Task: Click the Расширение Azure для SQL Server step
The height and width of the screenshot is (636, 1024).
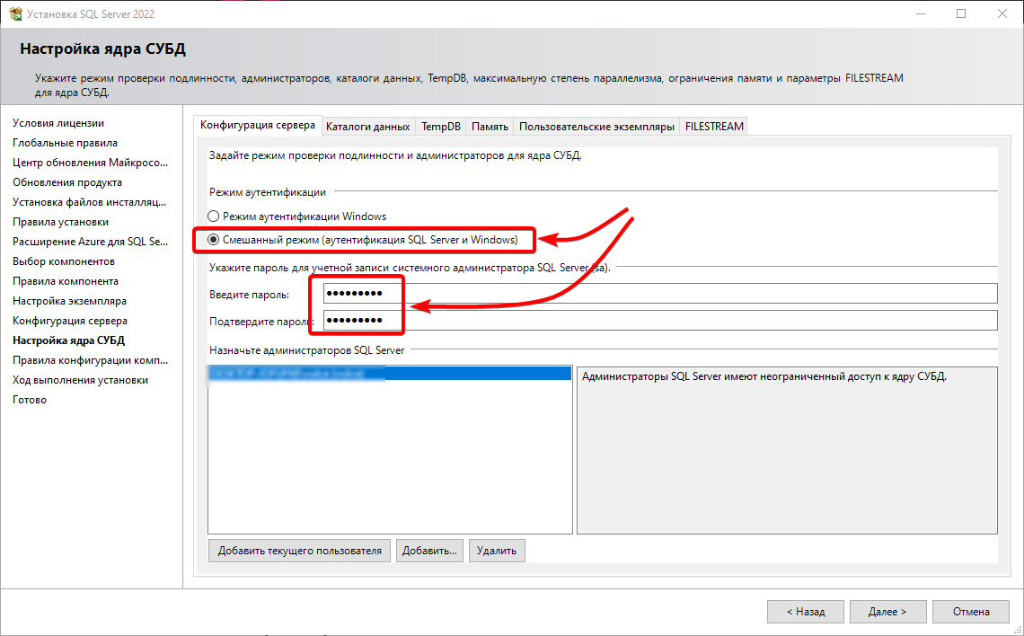Action: [x=90, y=242]
